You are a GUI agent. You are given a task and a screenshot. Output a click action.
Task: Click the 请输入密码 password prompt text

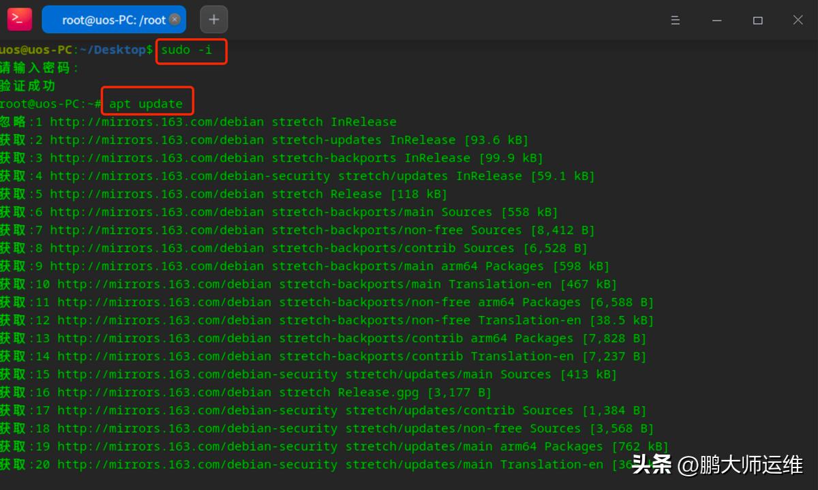click(34, 67)
